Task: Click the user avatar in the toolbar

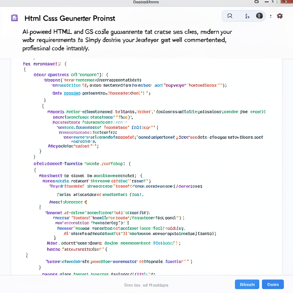Action: point(259,16)
